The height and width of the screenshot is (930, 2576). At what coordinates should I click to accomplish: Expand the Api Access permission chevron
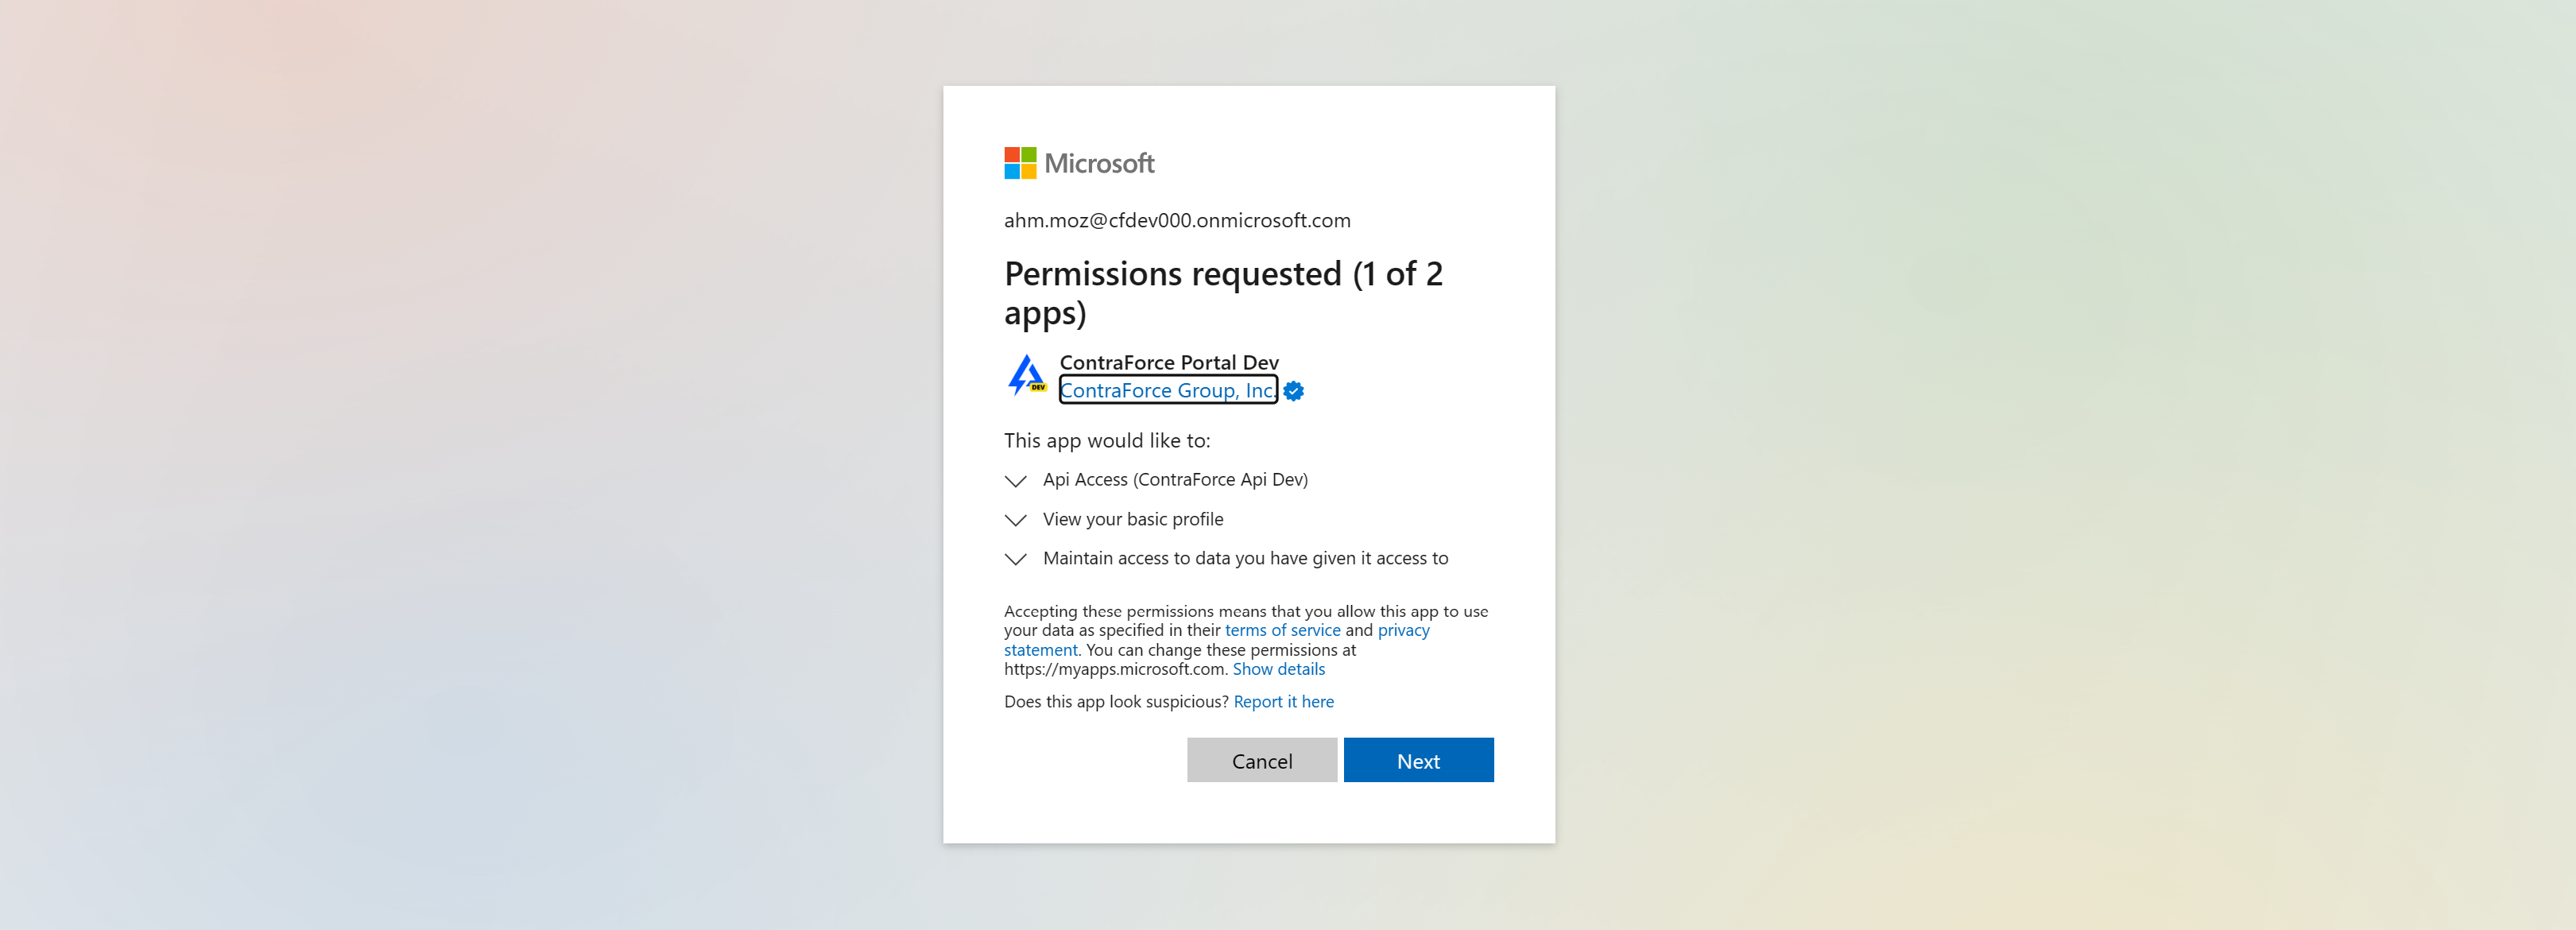coord(1015,481)
